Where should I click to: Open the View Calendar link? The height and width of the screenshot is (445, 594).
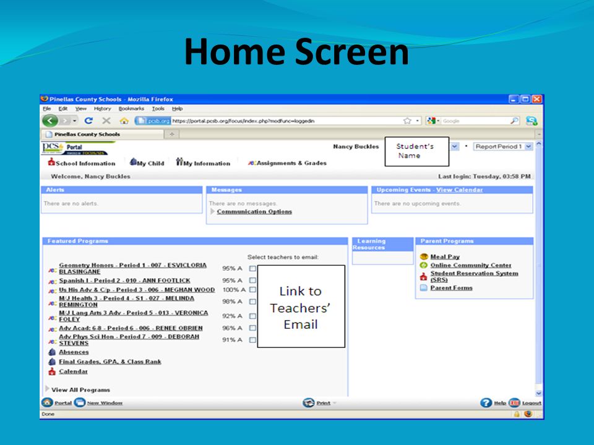pos(459,190)
